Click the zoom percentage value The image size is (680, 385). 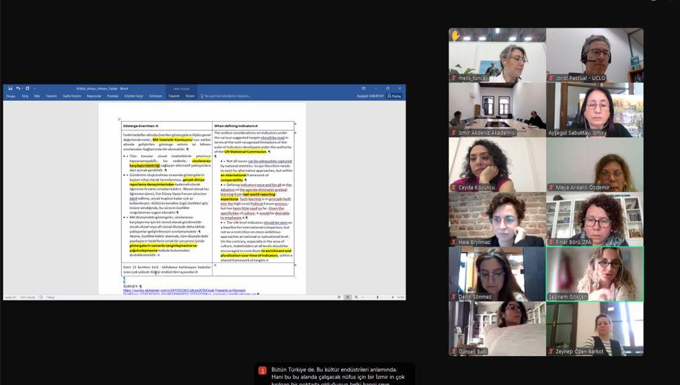click(x=401, y=298)
